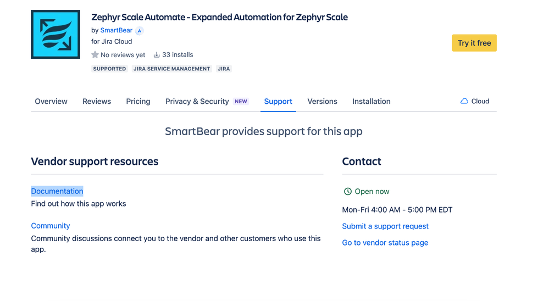This screenshot has height=301, width=549.
Task: Select the Versions tab
Action: click(322, 102)
